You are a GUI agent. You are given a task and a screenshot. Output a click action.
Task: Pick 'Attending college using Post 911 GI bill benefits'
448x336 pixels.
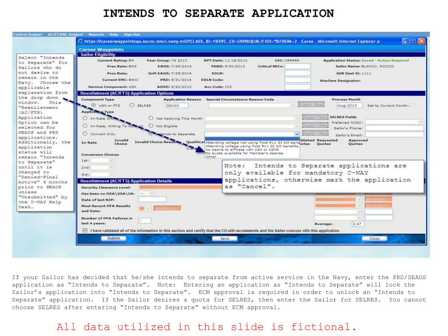[252, 146]
